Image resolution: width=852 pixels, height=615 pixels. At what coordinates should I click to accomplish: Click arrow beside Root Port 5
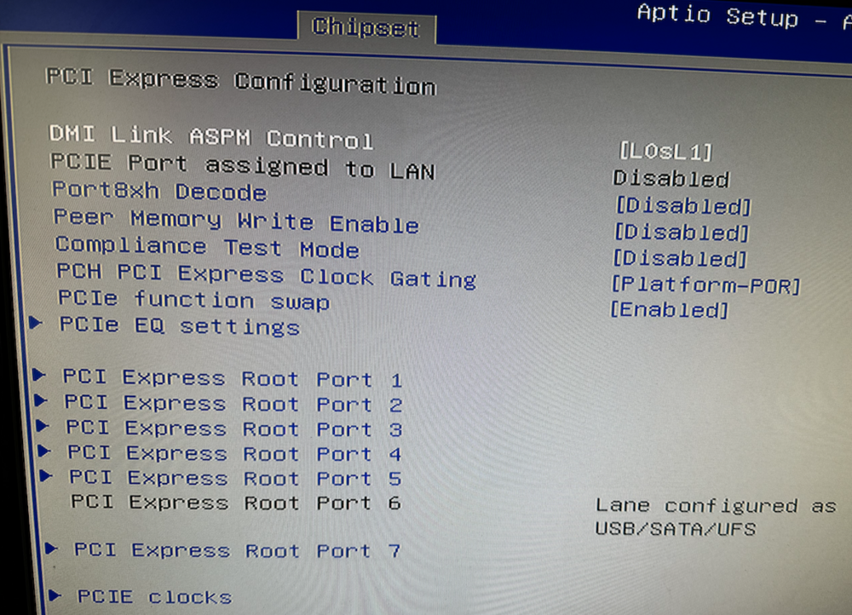tap(46, 475)
